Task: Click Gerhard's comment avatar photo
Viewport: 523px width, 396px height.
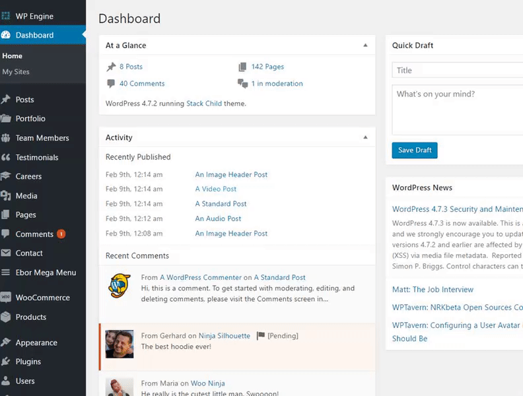Action: tap(120, 344)
